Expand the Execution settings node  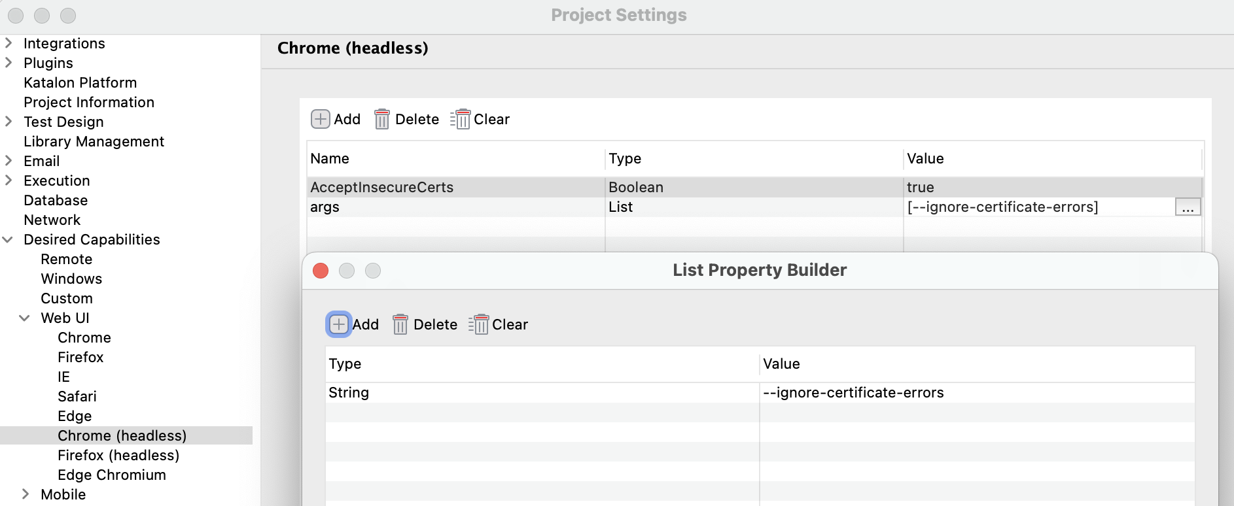click(9, 180)
